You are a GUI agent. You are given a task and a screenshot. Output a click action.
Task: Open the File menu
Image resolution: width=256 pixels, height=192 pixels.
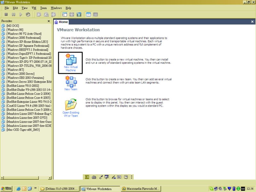point(7,8)
